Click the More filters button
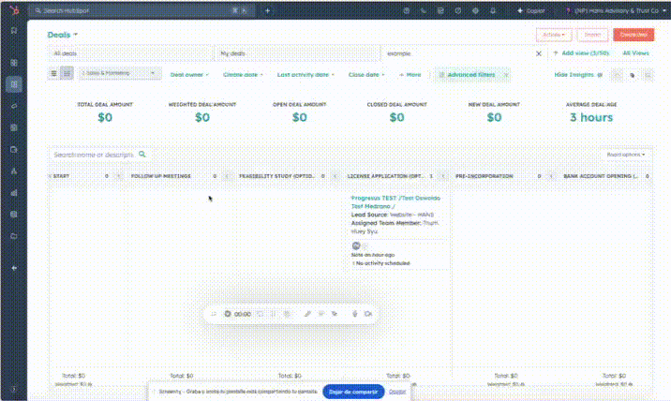Screen dimensions: 671x401 [410, 74]
